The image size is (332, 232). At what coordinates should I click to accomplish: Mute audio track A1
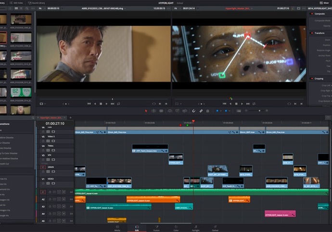64,192
